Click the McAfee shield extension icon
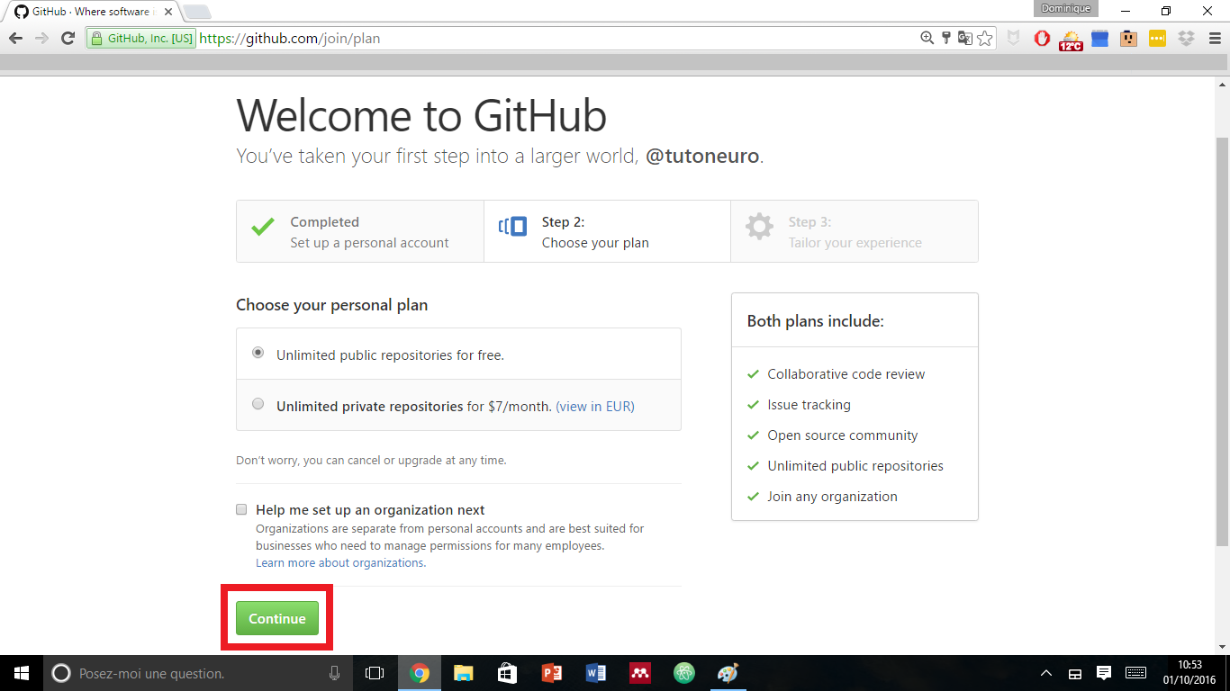 tap(1014, 39)
